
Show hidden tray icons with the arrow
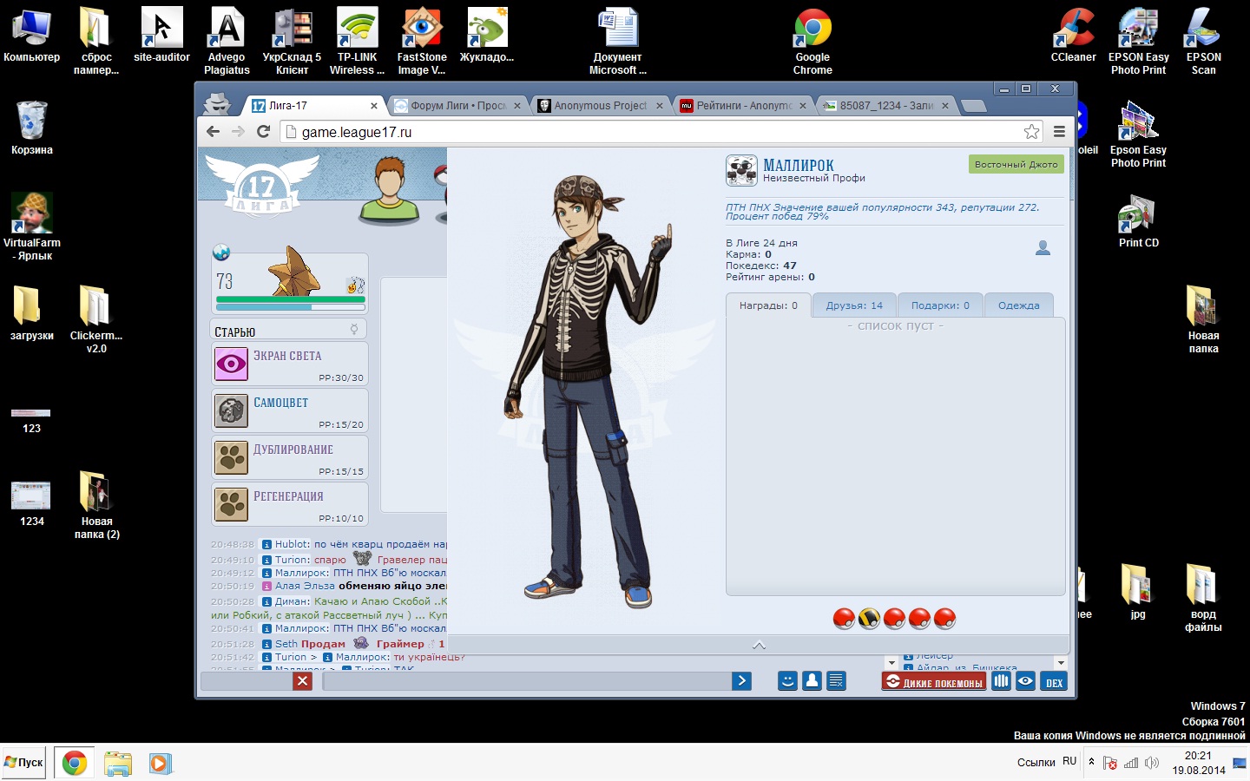(x=1091, y=762)
